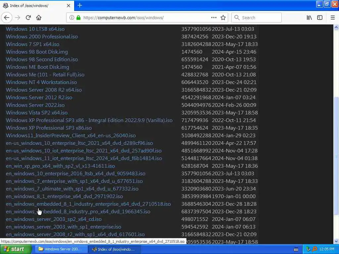The width and height of the screenshot is (339, 254).
Task: Open the Library bookshelf icon
Action: click(309, 18)
